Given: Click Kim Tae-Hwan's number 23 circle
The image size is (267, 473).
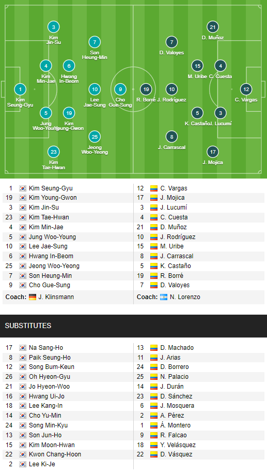Looking at the screenshot, I should (54, 152).
